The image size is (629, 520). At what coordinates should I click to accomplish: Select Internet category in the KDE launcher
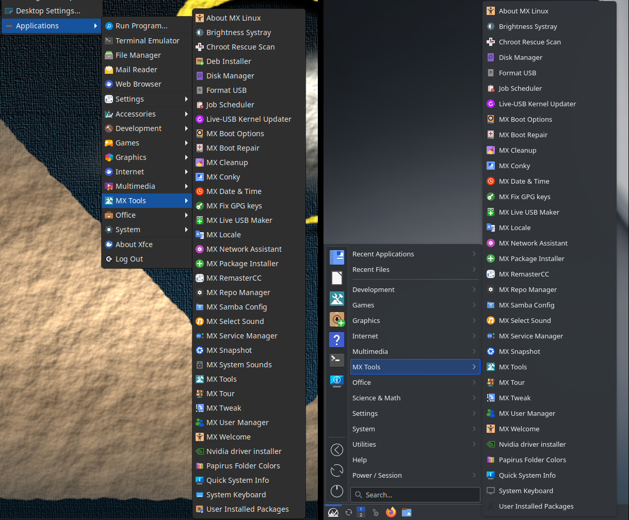pyautogui.click(x=415, y=336)
